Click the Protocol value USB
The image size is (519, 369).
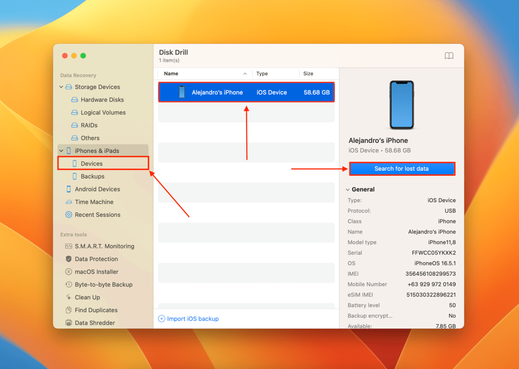click(450, 211)
